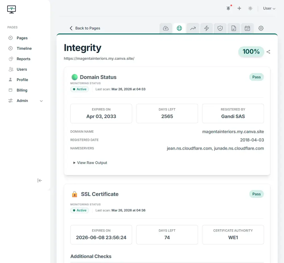View the document report icon
284x263 pixels.
234,28
